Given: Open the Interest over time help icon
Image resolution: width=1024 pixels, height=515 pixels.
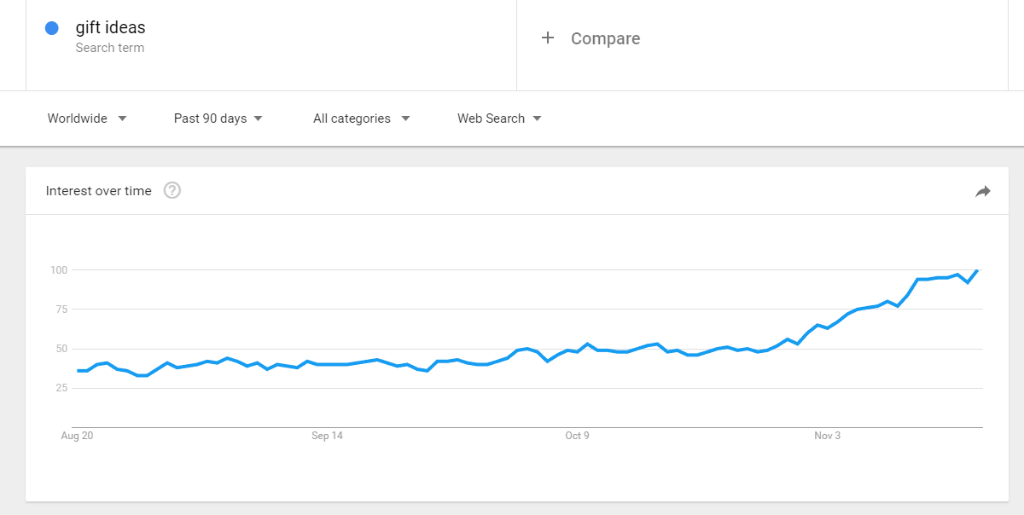Looking at the screenshot, I should tap(172, 191).
